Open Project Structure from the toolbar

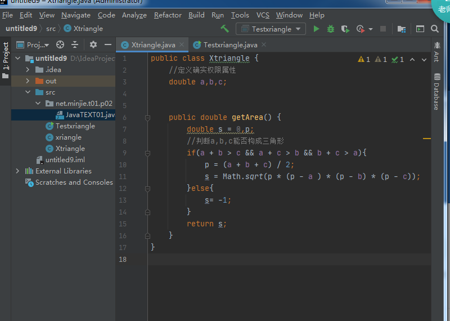tap(402, 29)
